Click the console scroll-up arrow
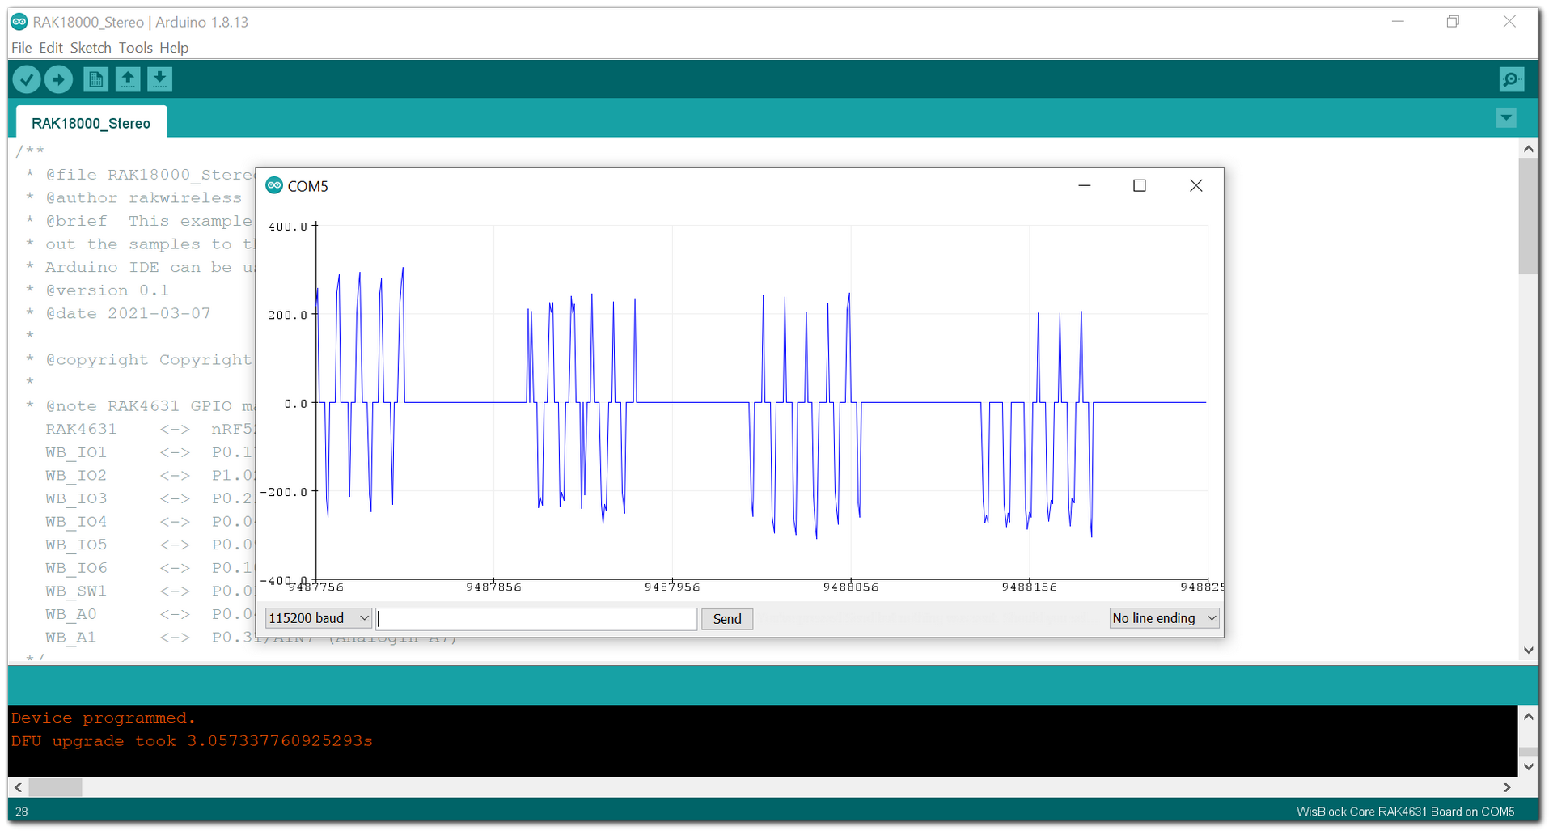 tap(1528, 716)
